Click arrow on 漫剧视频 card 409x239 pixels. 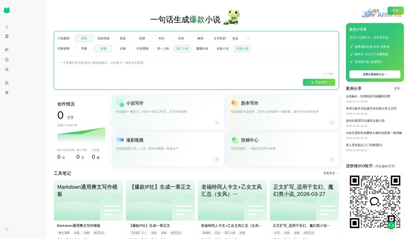pos(216,159)
